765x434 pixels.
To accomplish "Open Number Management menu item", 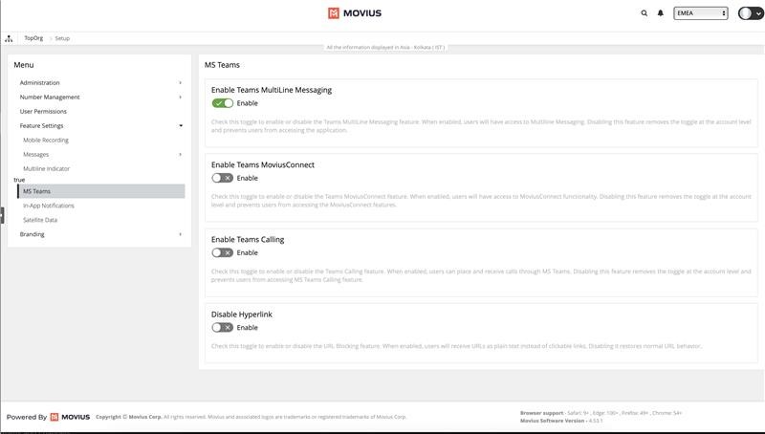I will tap(50, 98).
